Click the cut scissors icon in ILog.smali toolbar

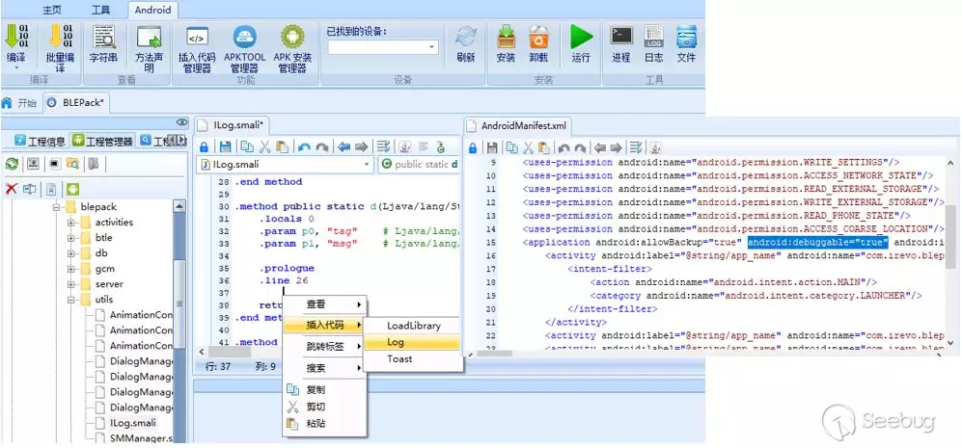click(265, 147)
